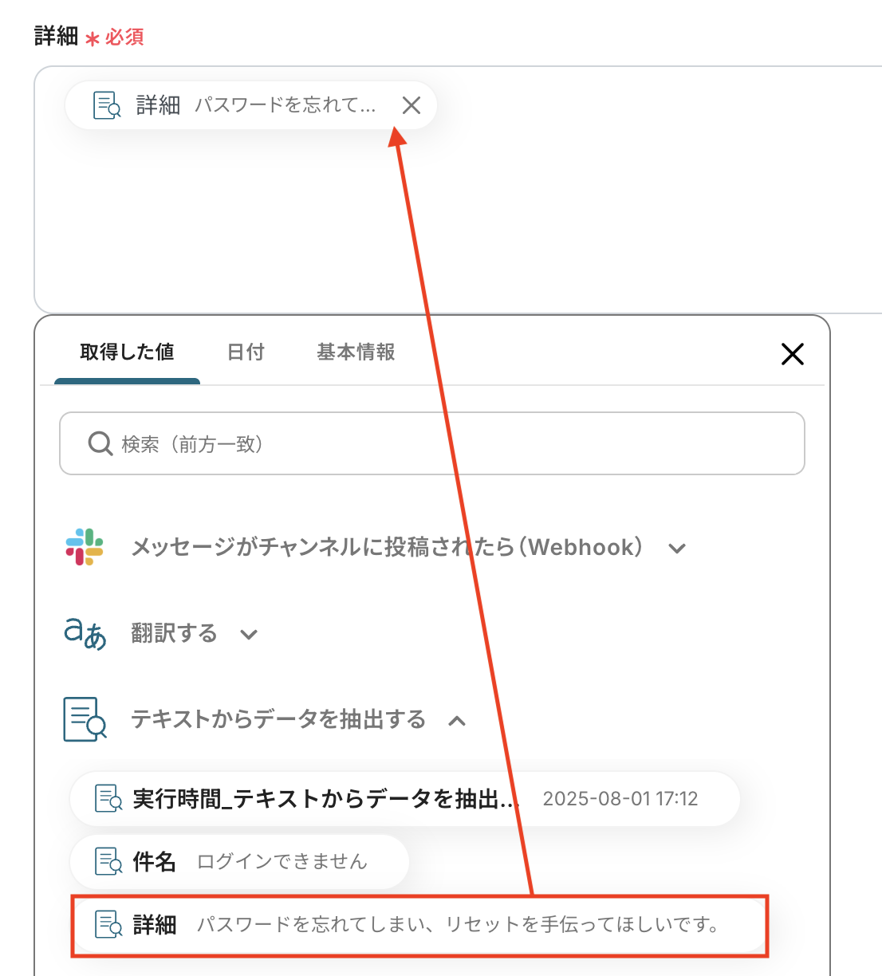
Task: Select the 件名 ログインできません value
Action: 239,862
